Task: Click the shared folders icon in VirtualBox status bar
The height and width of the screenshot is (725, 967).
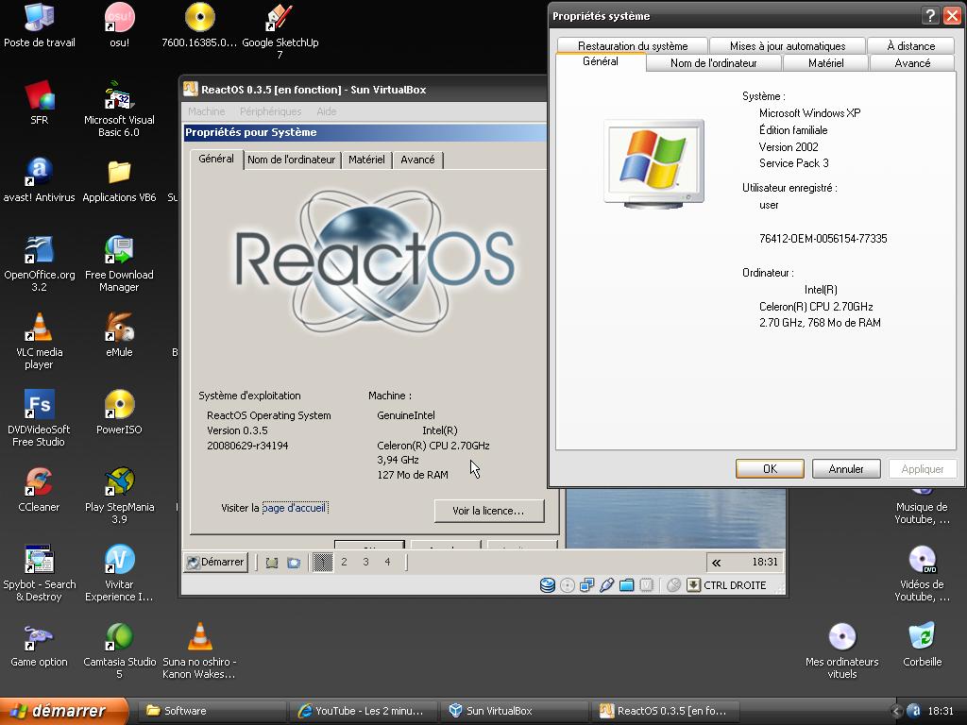Action: click(x=626, y=585)
